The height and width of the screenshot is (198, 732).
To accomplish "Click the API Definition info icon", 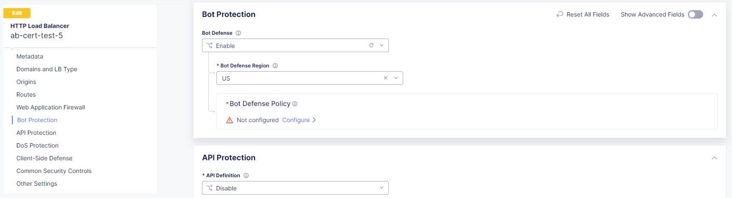I will tap(246, 176).
